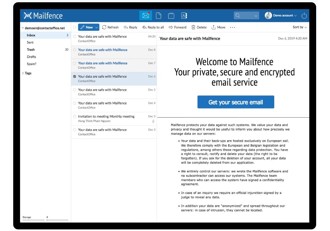Image resolution: width=330 pixels, height=231 pixels.
Task: Open the Spam? folder
Action: tap(45, 64)
